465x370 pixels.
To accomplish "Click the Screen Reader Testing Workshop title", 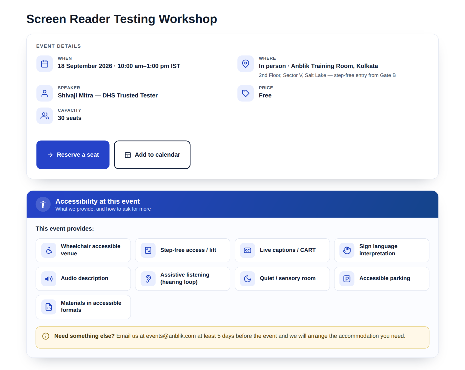I will click(122, 19).
